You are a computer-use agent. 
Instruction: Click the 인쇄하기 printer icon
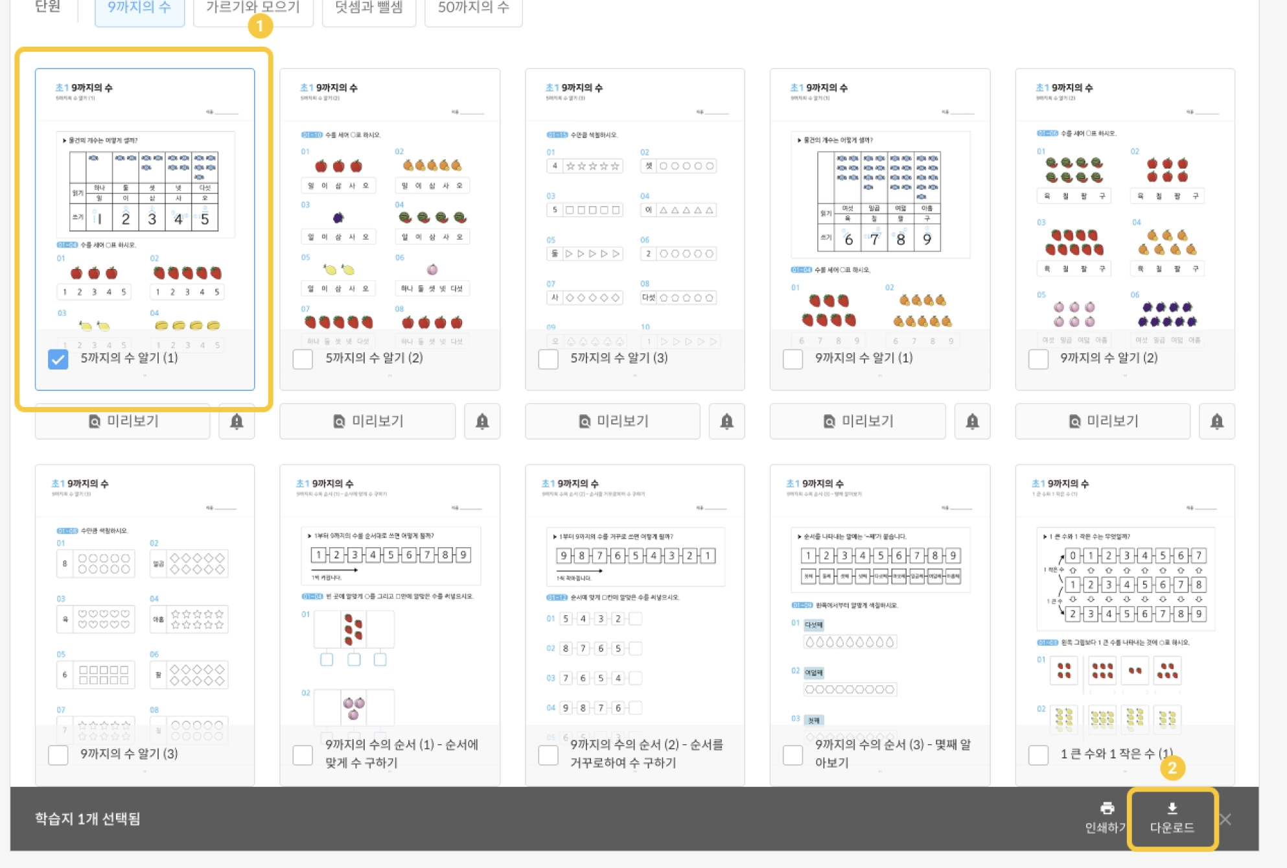point(1107,808)
